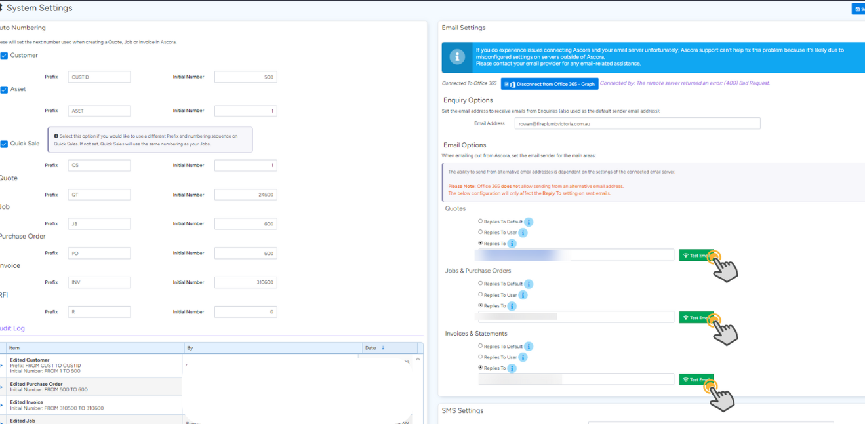Click the Item column header in Audit Log
This screenshot has height=424, width=865.
pyautogui.click(x=14, y=348)
